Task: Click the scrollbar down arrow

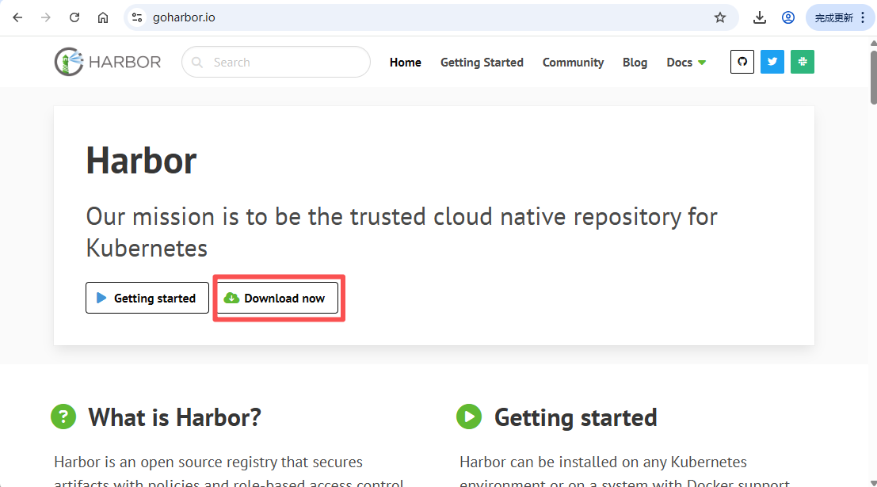Action: pos(873,483)
